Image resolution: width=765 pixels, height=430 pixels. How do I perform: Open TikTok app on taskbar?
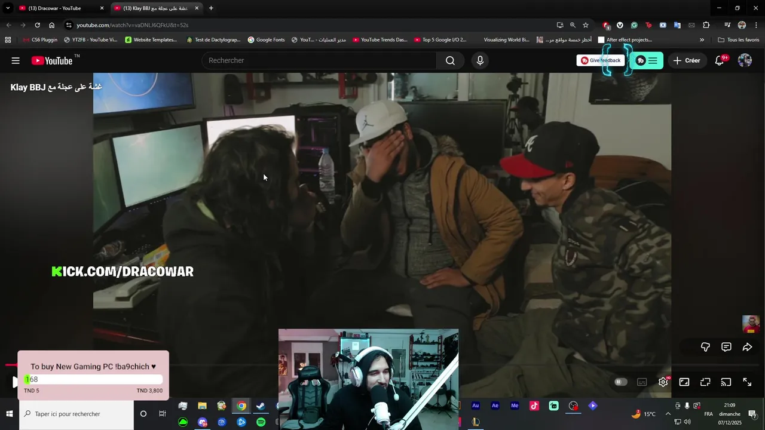(x=534, y=406)
